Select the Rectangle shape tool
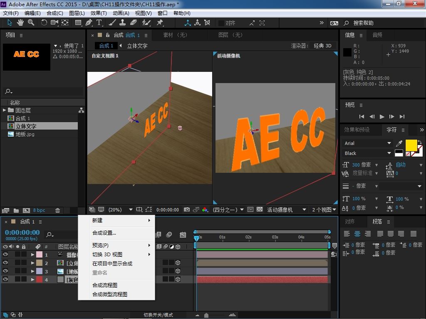The width and height of the screenshot is (426, 319). (78, 23)
